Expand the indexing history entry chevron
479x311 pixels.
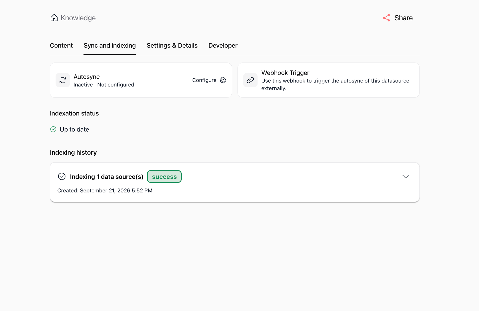[x=405, y=177]
